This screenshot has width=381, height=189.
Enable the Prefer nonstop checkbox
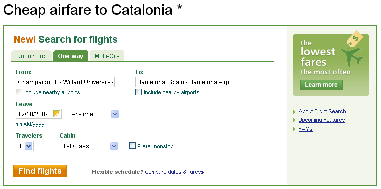point(132,146)
